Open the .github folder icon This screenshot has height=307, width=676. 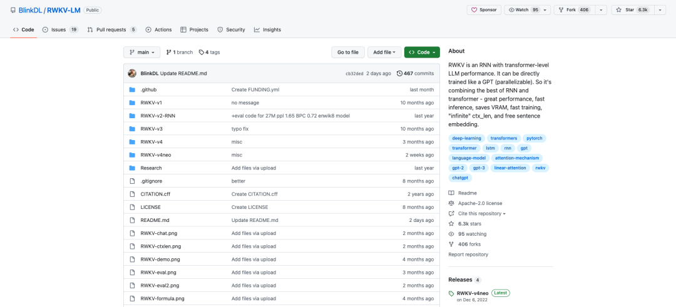[x=132, y=89]
